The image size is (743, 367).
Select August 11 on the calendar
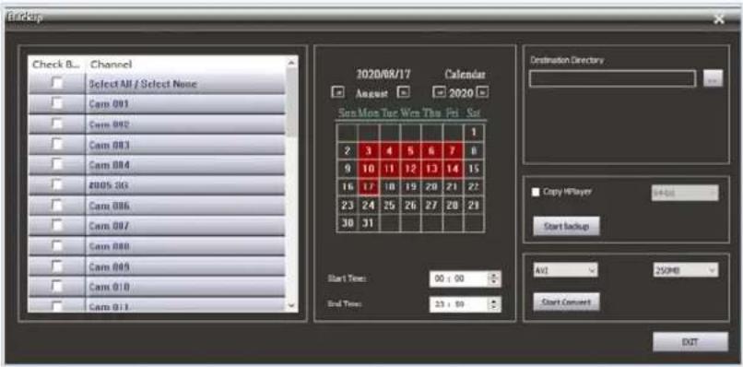coord(390,169)
